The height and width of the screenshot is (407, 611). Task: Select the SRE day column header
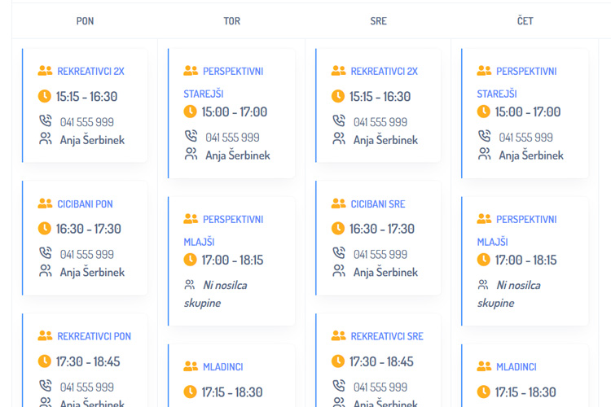378,21
